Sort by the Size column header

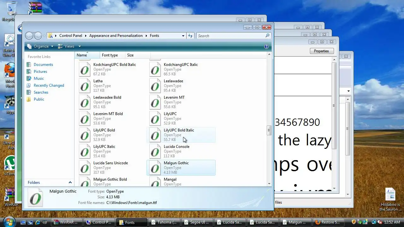click(138, 55)
